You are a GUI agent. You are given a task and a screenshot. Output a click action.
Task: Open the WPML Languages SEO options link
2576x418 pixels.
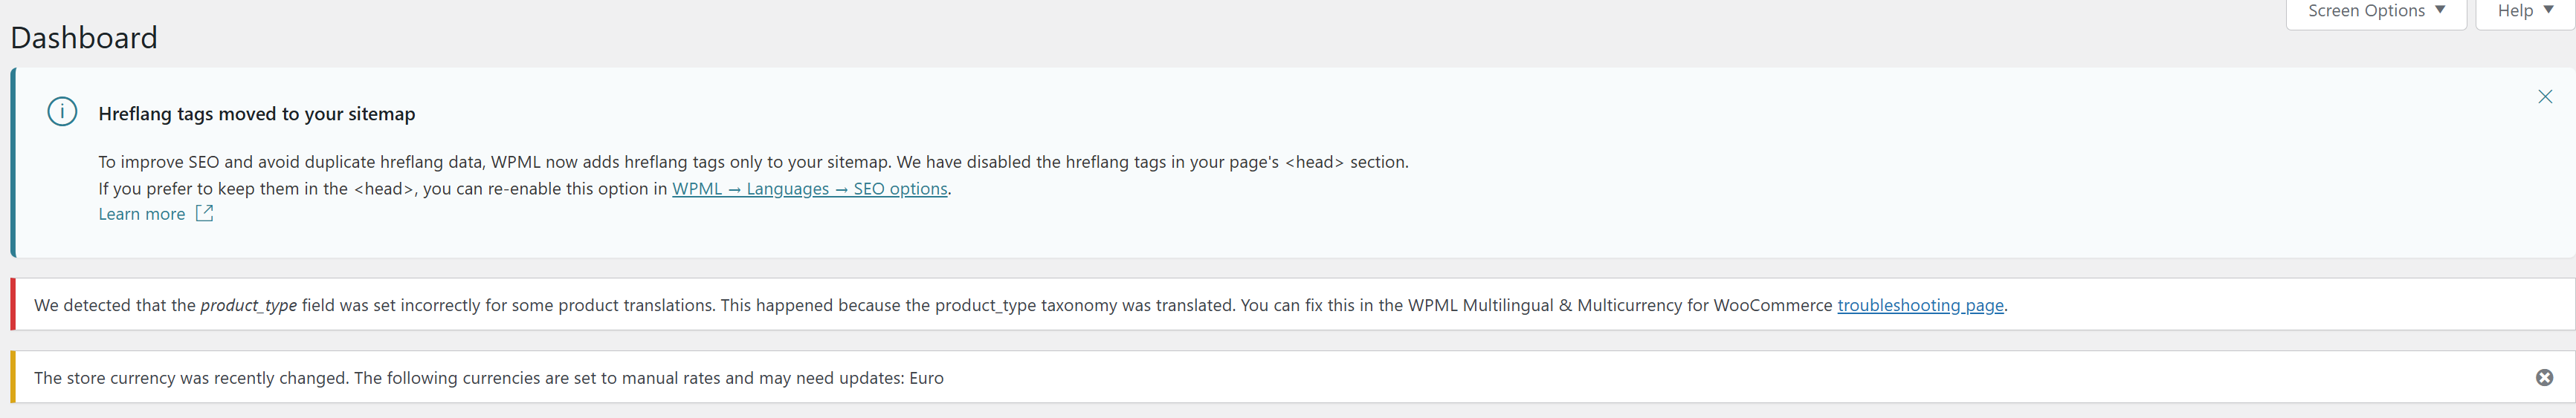point(809,189)
